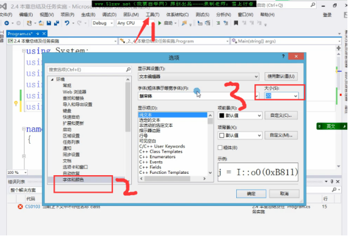Click the lightbulb quick action icon in editor margin
The width and height of the screenshot is (348, 236).
[16, 103]
